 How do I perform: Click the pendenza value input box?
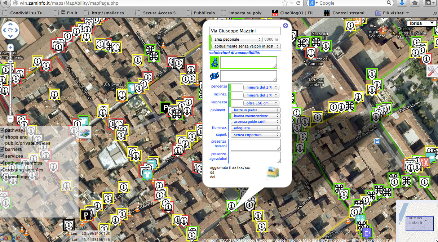236,87
